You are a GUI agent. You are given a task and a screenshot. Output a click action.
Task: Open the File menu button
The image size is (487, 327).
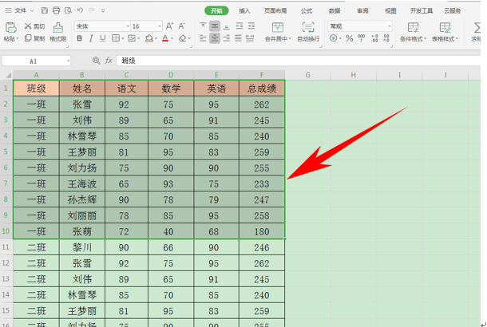click(19, 10)
